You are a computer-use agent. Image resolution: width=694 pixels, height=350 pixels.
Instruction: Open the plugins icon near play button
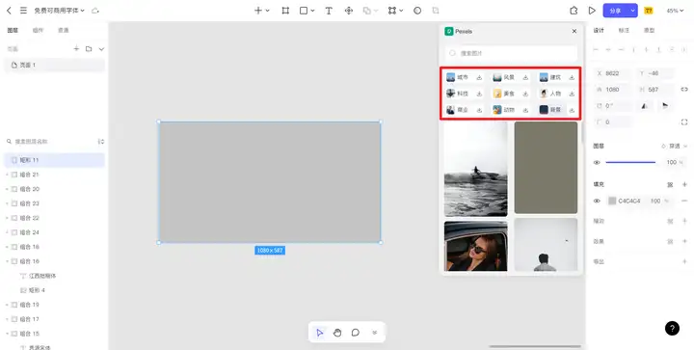574,11
